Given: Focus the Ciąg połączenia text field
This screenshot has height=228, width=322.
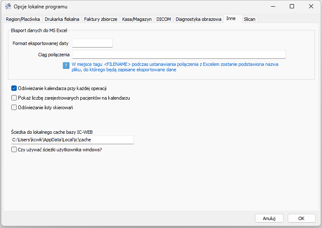Looking at the screenshot, I should [x=179, y=55].
